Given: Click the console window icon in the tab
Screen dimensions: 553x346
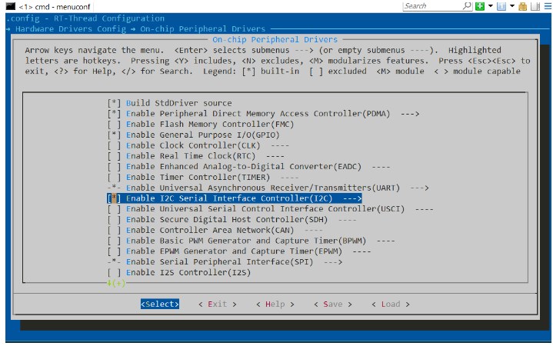Looking at the screenshot, I should click(11, 6).
